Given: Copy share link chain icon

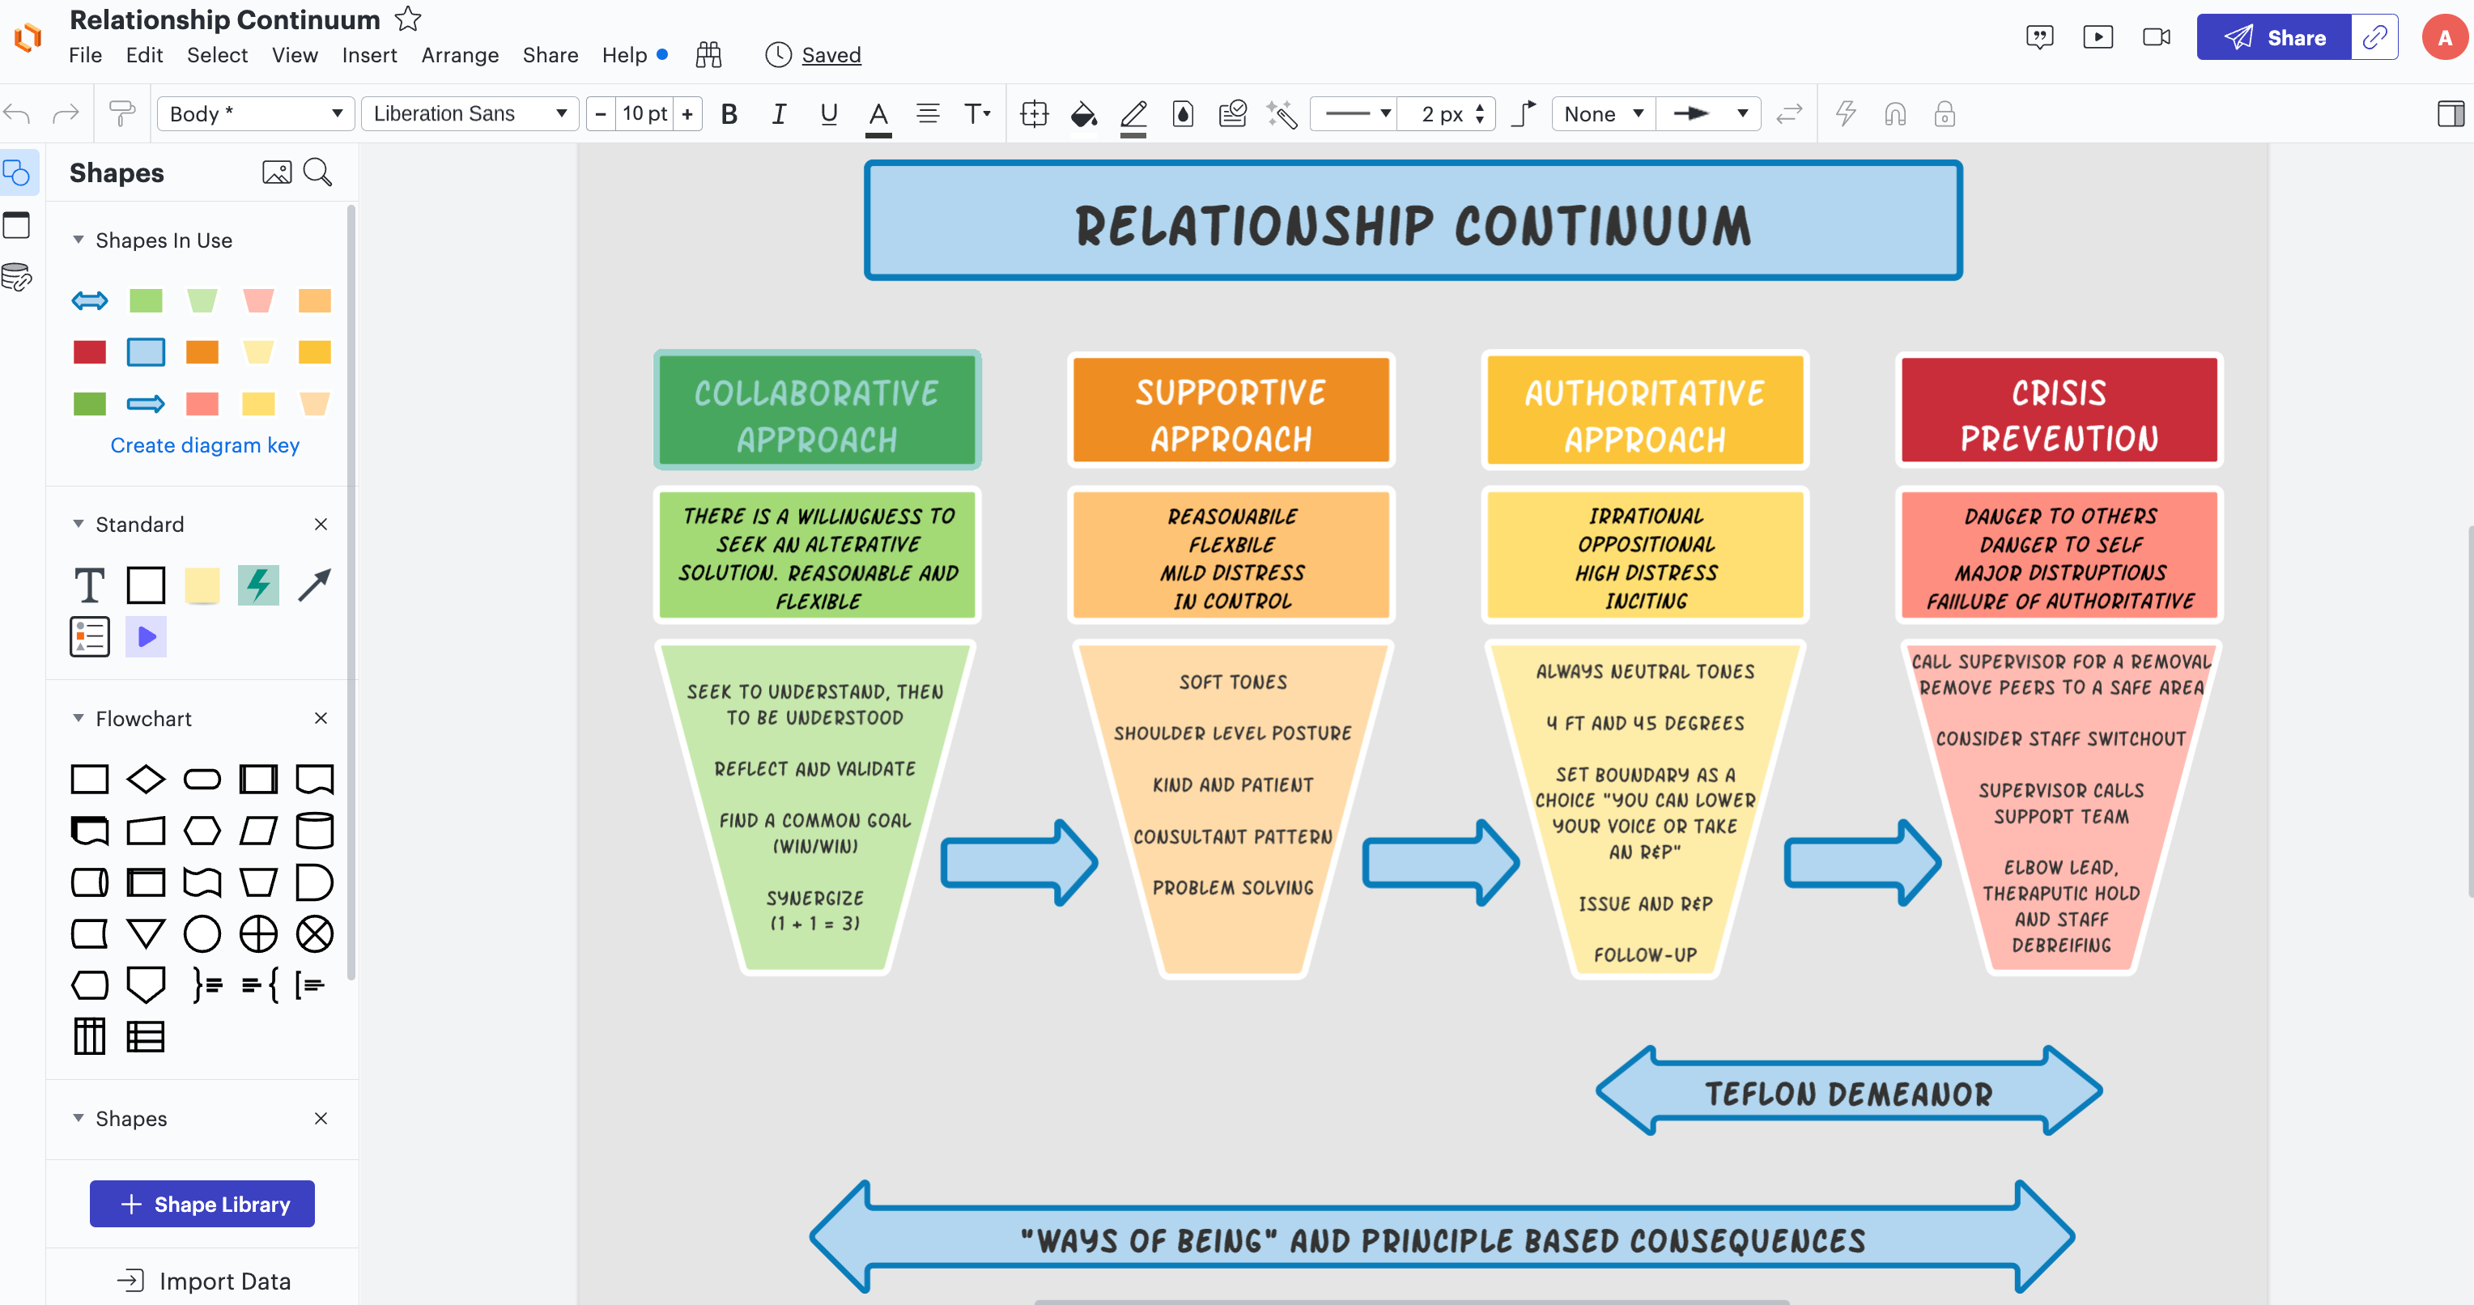Looking at the screenshot, I should click(2375, 37).
